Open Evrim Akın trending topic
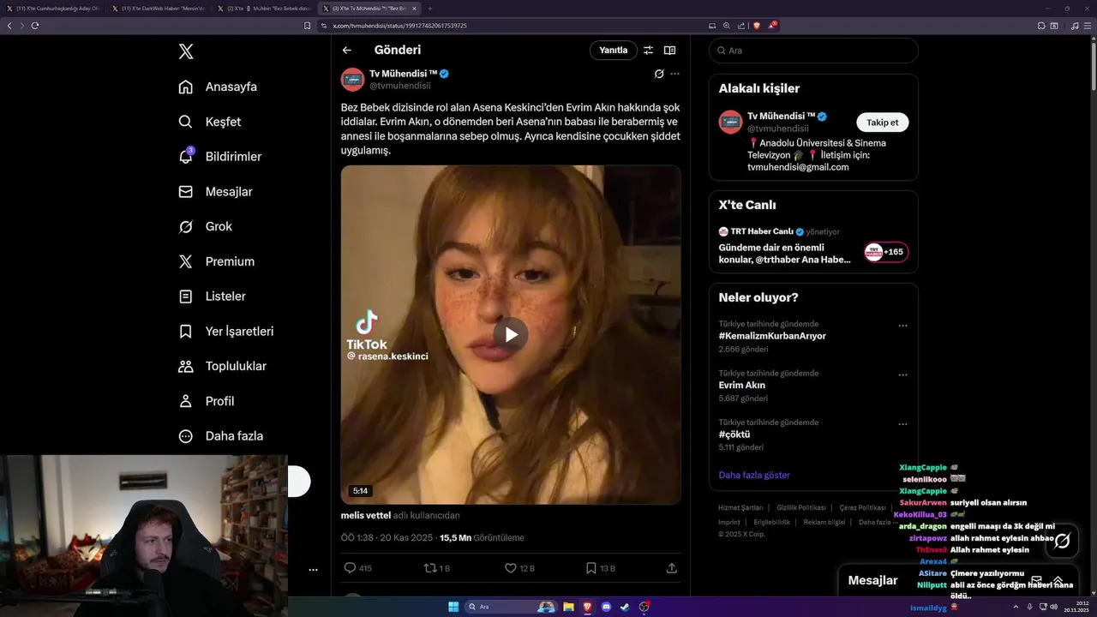The image size is (1097, 617). [x=742, y=386]
